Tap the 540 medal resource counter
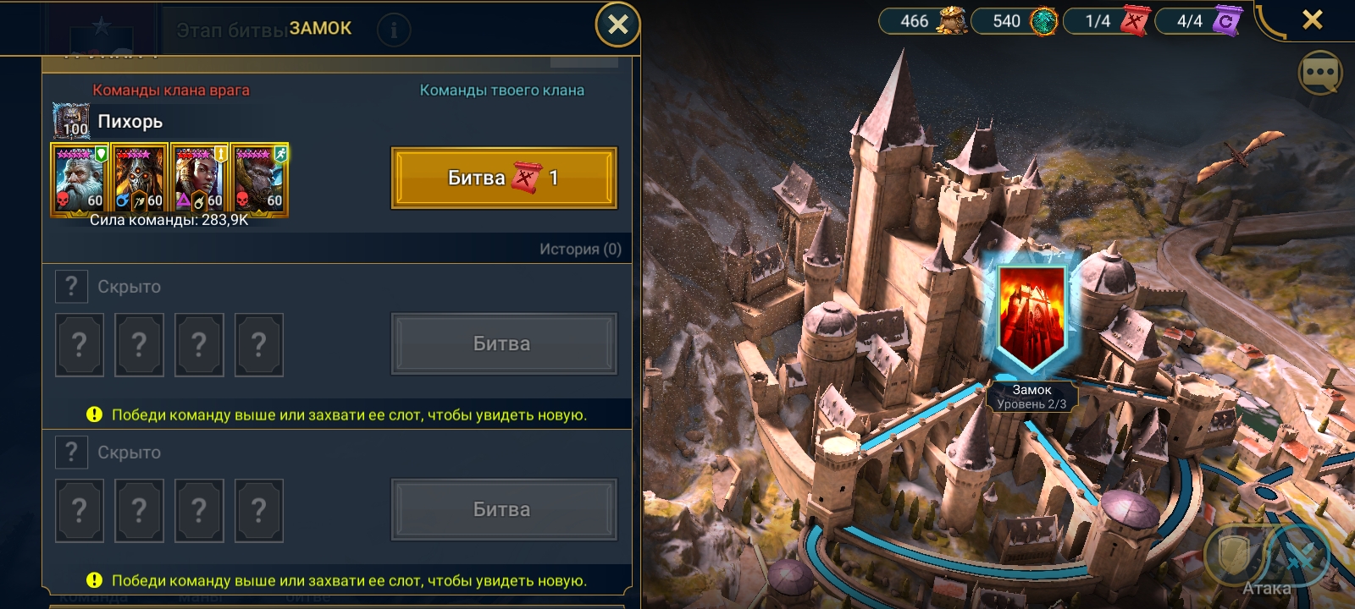1355x609 pixels. pos(1015,20)
